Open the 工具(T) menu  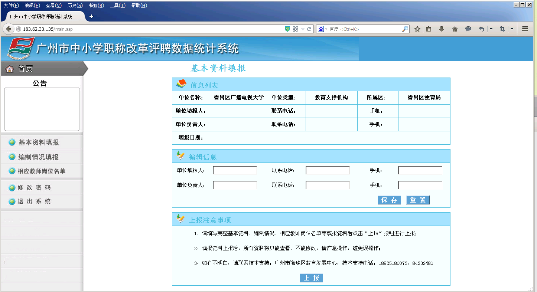[118, 6]
